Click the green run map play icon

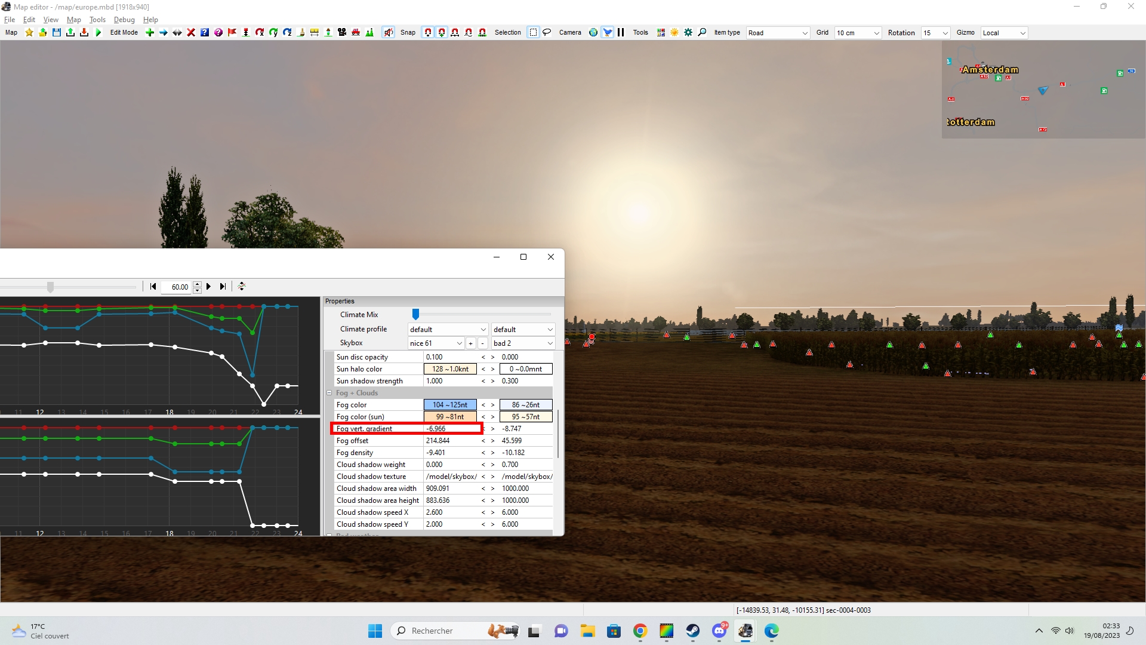click(x=98, y=33)
